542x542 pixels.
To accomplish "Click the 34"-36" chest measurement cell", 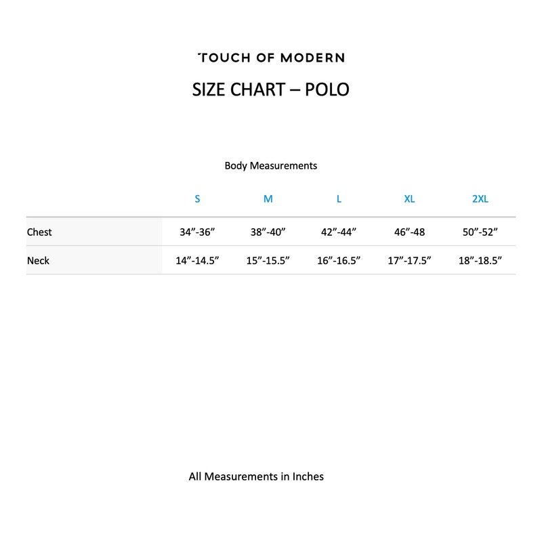I will [x=197, y=232].
